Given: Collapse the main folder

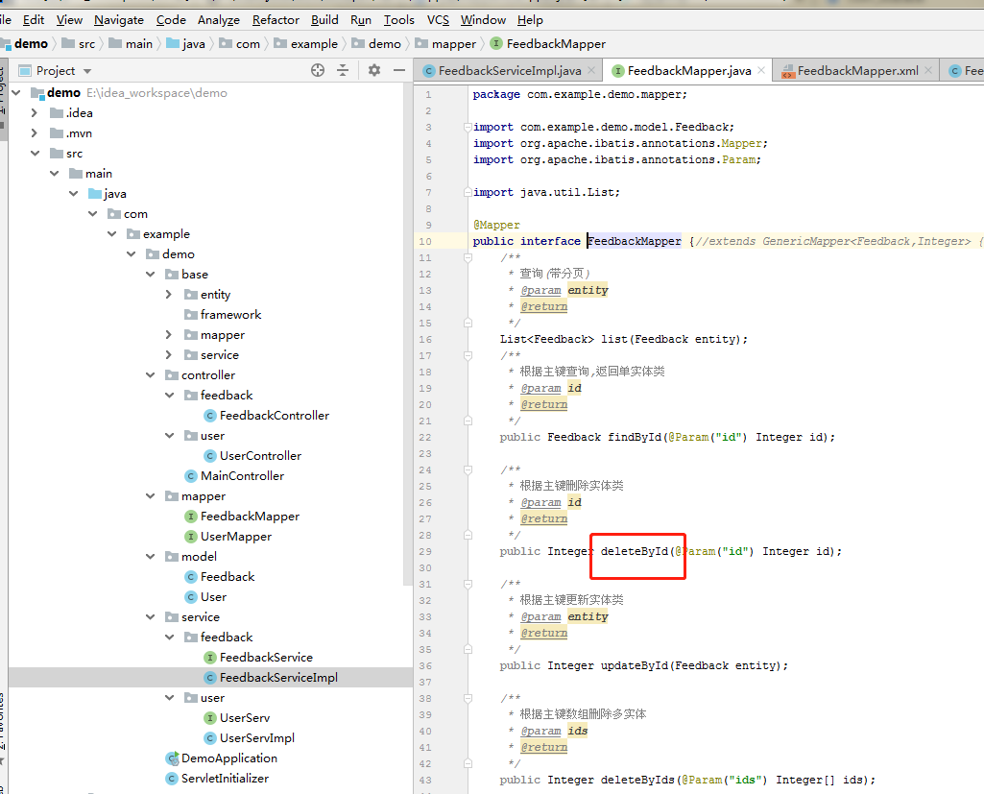Looking at the screenshot, I should [55, 173].
